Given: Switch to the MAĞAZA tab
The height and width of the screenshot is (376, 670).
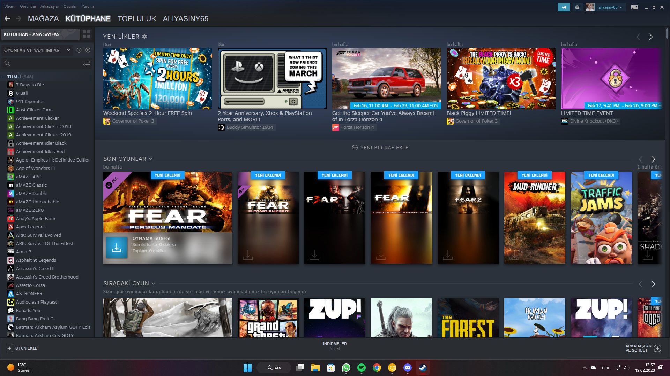Looking at the screenshot, I should point(43,19).
